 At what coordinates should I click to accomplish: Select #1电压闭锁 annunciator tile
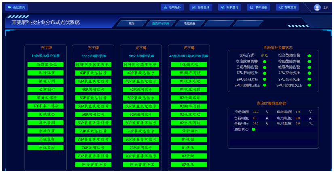click(x=189, y=90)
